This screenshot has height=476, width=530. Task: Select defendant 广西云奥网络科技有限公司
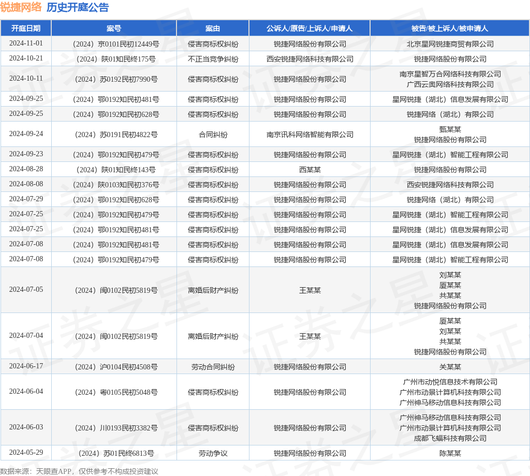pos(450,84)
